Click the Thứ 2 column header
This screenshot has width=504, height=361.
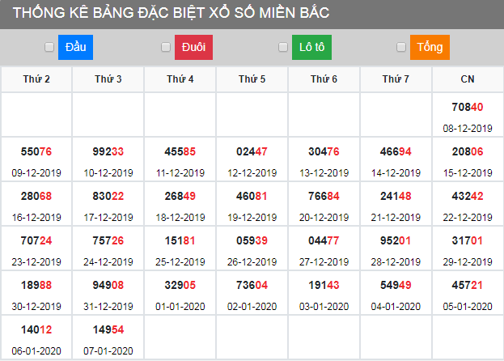point(36,79)
